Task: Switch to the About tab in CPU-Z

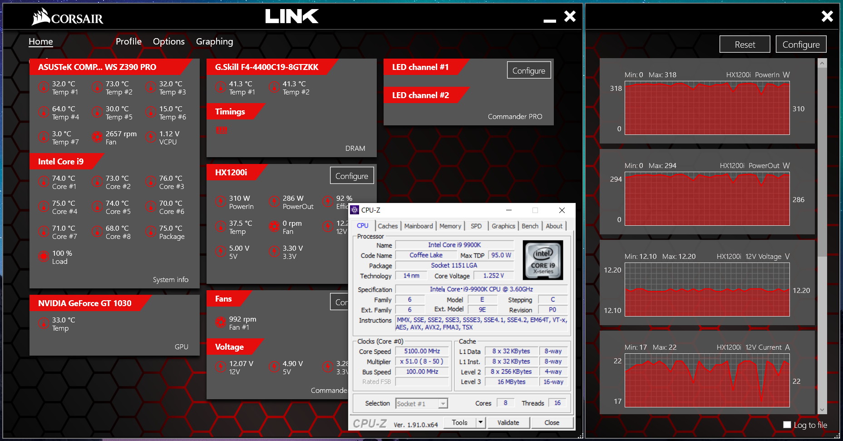Action: 554,226
